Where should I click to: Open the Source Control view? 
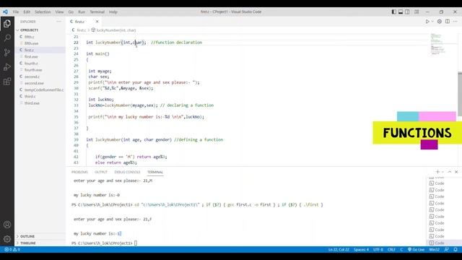[7, 53]
